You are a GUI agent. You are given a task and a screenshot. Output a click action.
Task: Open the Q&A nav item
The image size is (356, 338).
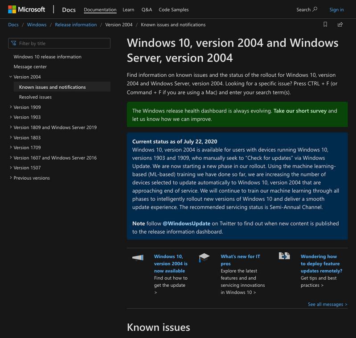click(147, 10)
